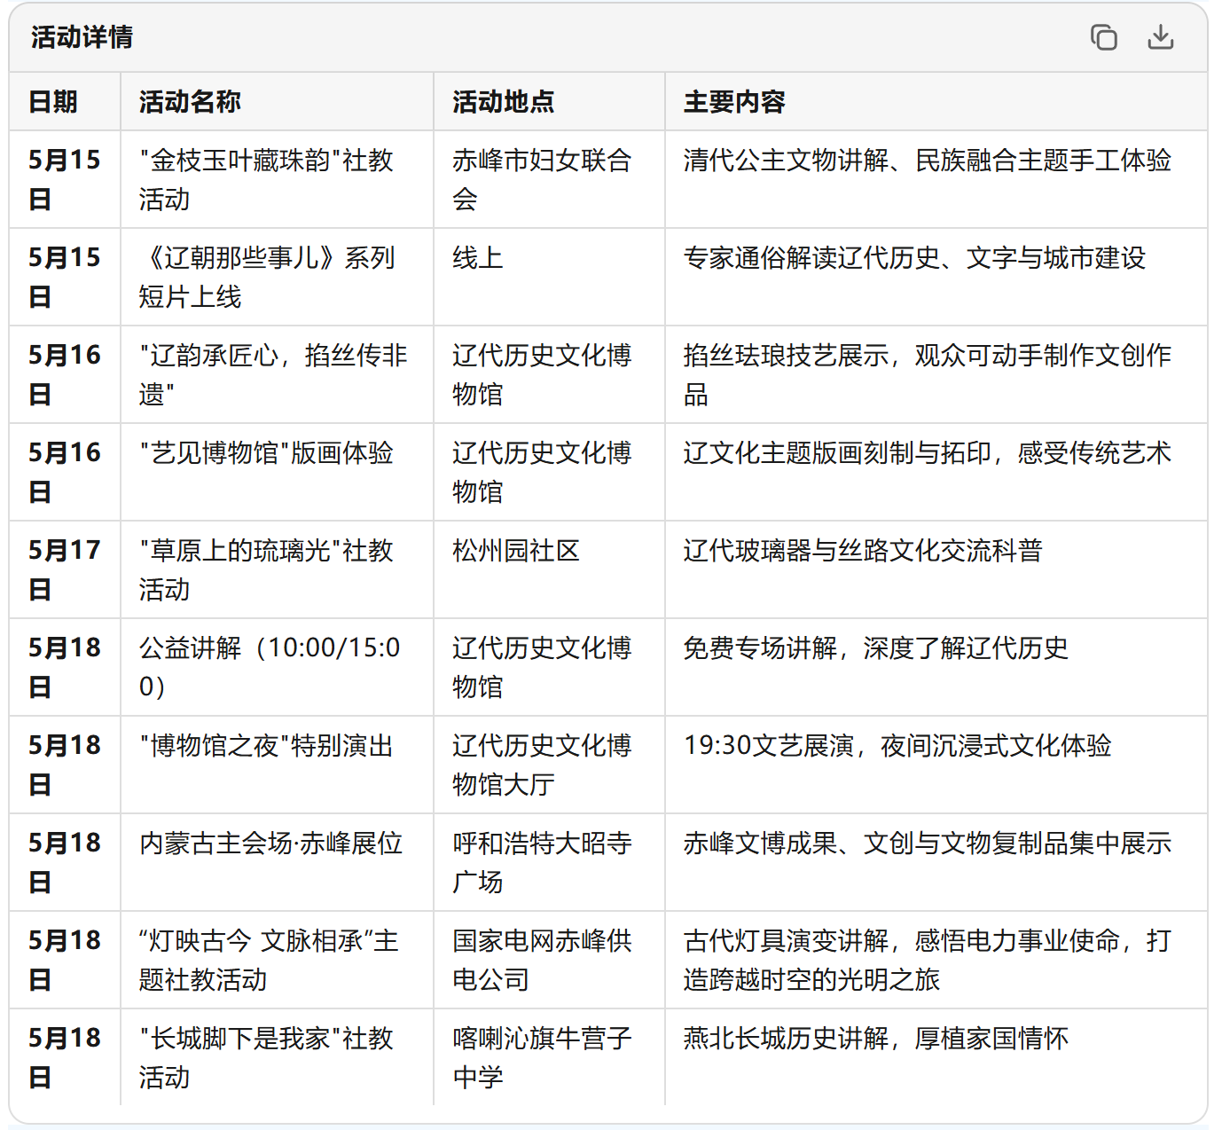Click date cell of 博物馆之夜 row
This screenshot has height=1130, width=1222.
click(65, 765)
